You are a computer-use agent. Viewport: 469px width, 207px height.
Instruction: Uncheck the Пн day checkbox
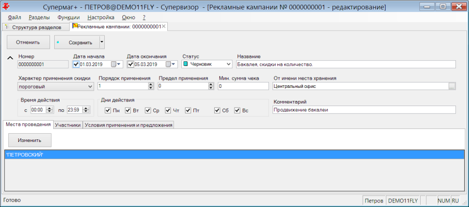(108, 110)
